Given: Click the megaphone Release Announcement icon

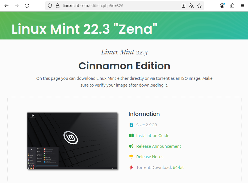Looking at the screenshot, I should 131,146.
